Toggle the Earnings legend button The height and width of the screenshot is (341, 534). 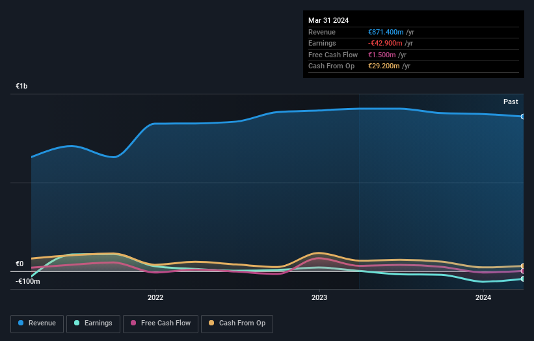(x=93, y=323)
